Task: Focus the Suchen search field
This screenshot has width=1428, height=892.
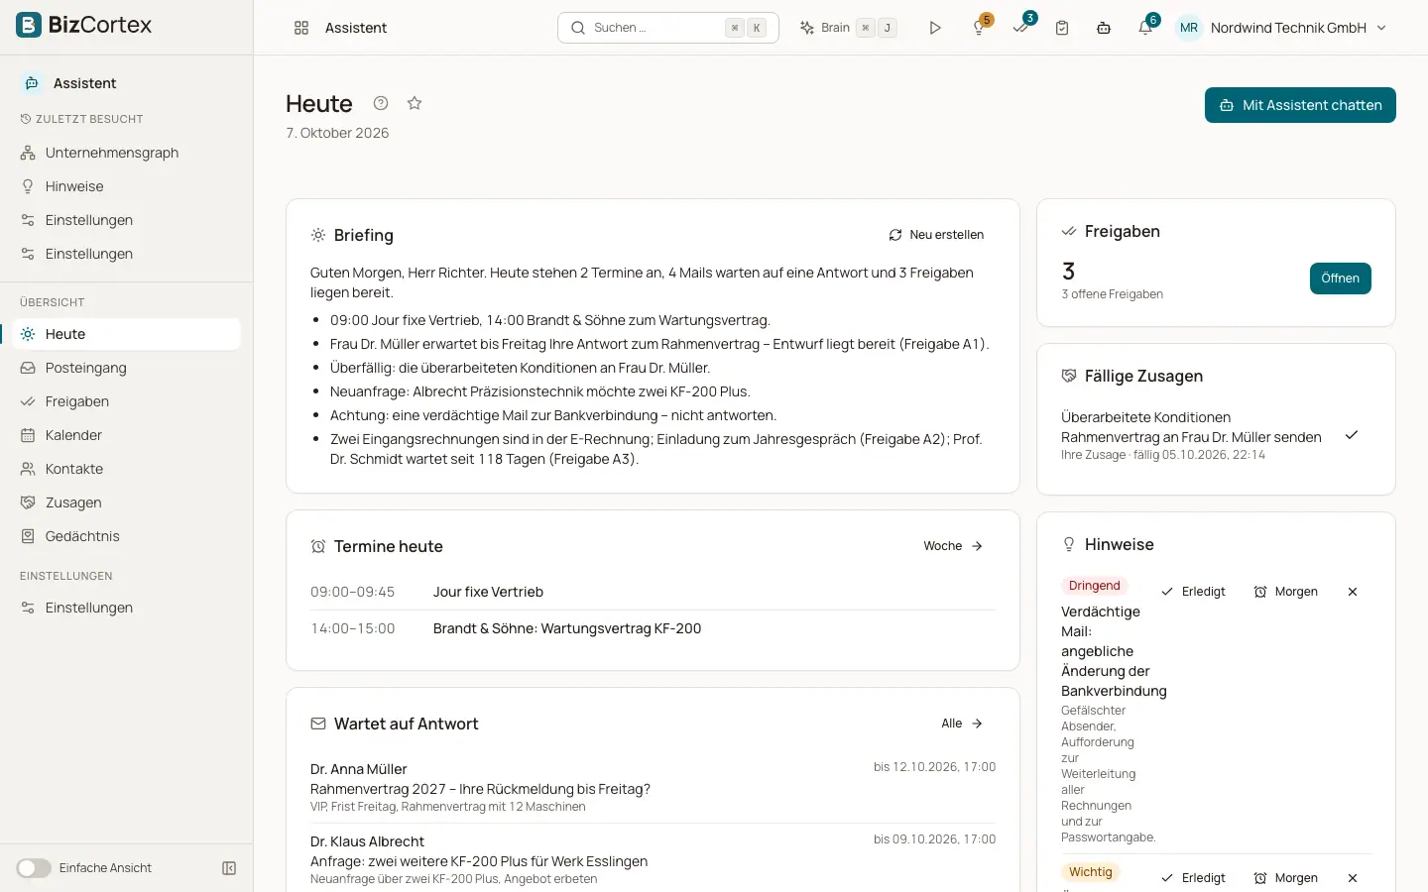Action: click(668, 28)
